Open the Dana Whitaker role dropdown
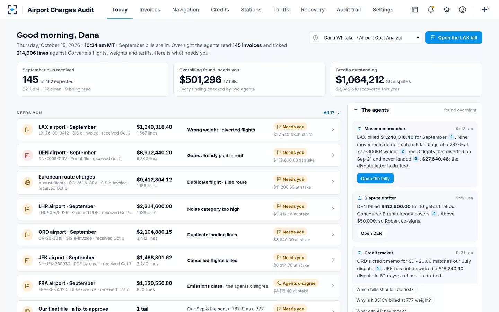Viewport: 499px width, 312px height. coord(366,37)
